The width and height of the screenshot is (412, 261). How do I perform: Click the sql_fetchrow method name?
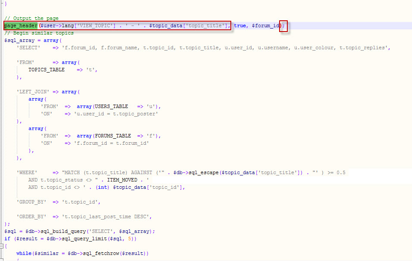point(101,253)
